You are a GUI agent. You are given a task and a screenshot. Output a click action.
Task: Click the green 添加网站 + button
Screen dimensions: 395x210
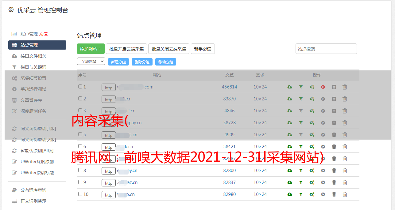(91, 49)
